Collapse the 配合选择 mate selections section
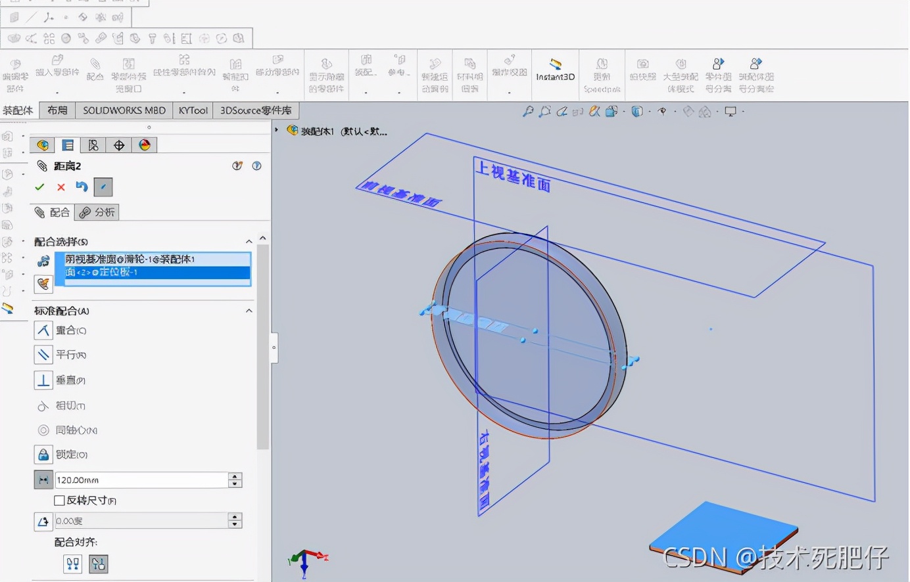The width and height of the screenshot is (910, 582). coord(249,241)
